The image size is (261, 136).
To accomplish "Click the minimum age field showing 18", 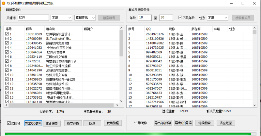I will tap(145, 18).
